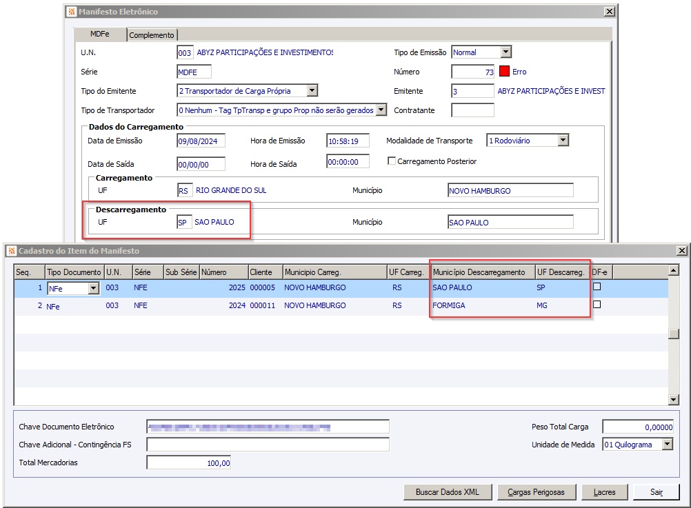Click the Data de Emissão field
The width and height of the screenshot is (691, 508).
coord(201,141)
